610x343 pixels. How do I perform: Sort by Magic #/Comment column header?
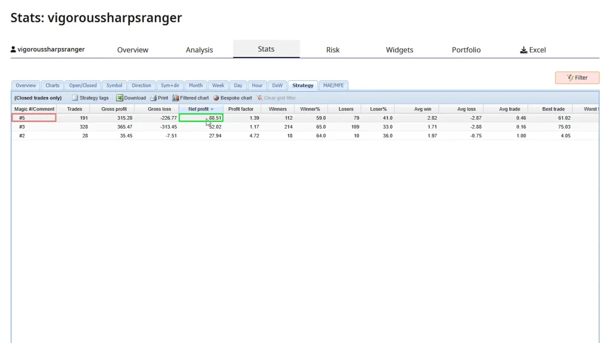[x=35, y=109]
